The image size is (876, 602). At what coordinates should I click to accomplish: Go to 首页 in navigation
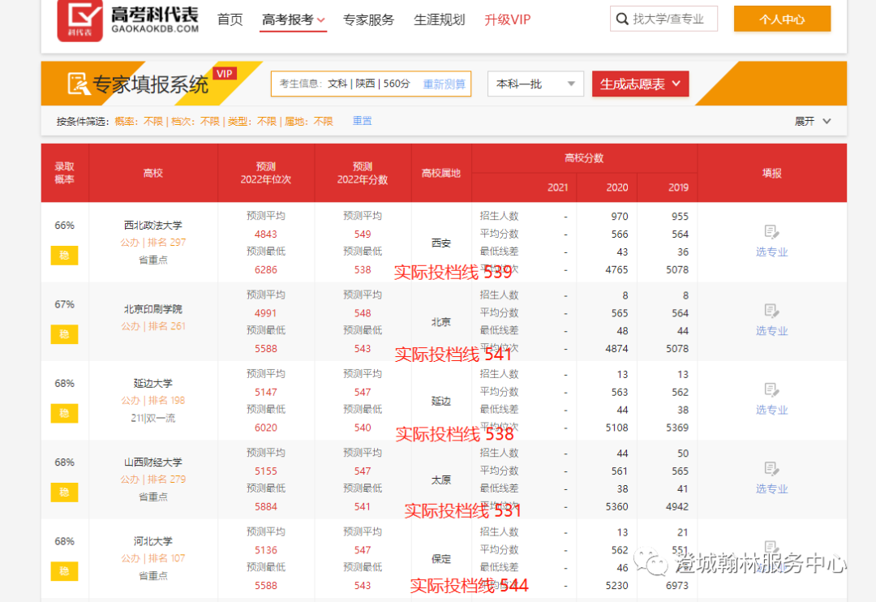230,20
